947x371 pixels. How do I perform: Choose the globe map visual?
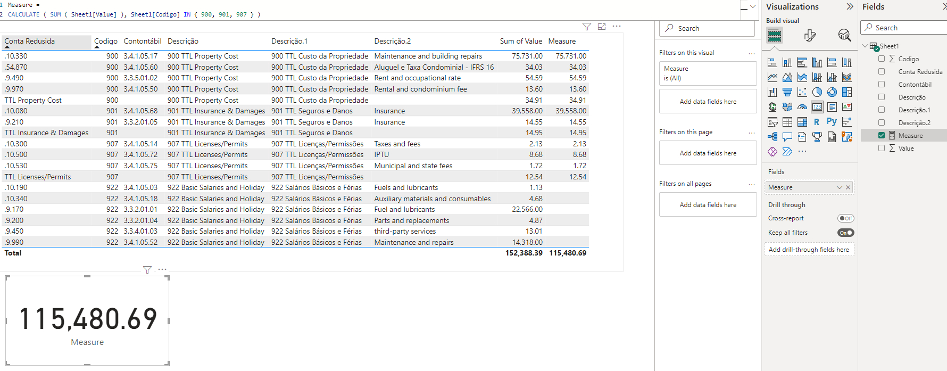772,107
